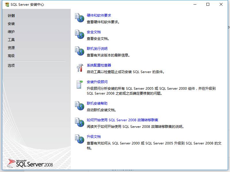
Task: Open 选项 in the sidebar
Action: coord(11,66)
